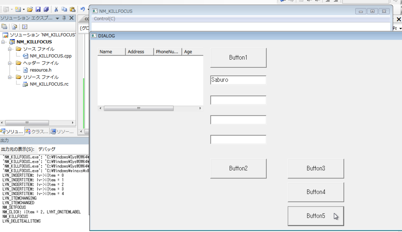Switch to the リソー... Resource View tab
This screenshot has height=232, width=402.
[62, 132]
